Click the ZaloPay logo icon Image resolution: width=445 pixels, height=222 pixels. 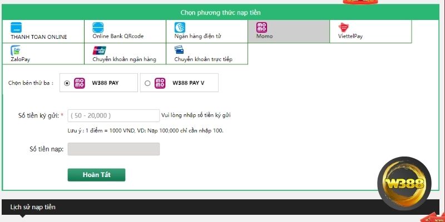point(16,51)
